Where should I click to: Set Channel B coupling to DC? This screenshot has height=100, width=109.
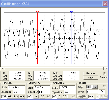click(65, 96)
